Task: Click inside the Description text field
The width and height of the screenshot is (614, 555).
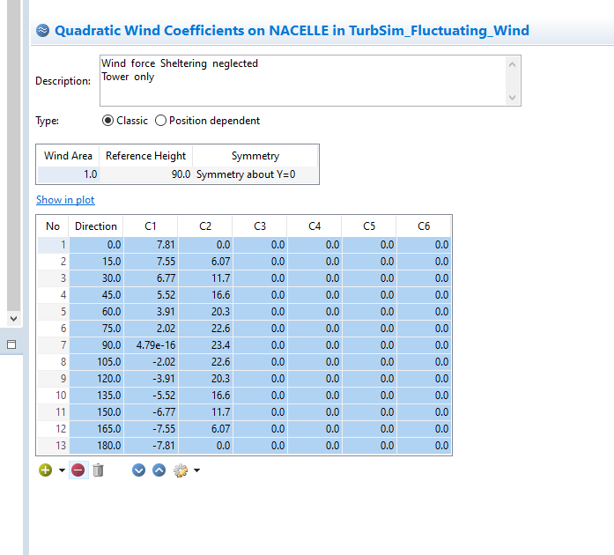Action: click(x=300, y=81)
